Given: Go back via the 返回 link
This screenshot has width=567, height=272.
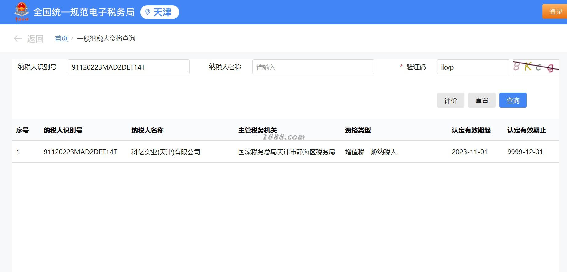Looking at the screenshot, I should point(35,39).
